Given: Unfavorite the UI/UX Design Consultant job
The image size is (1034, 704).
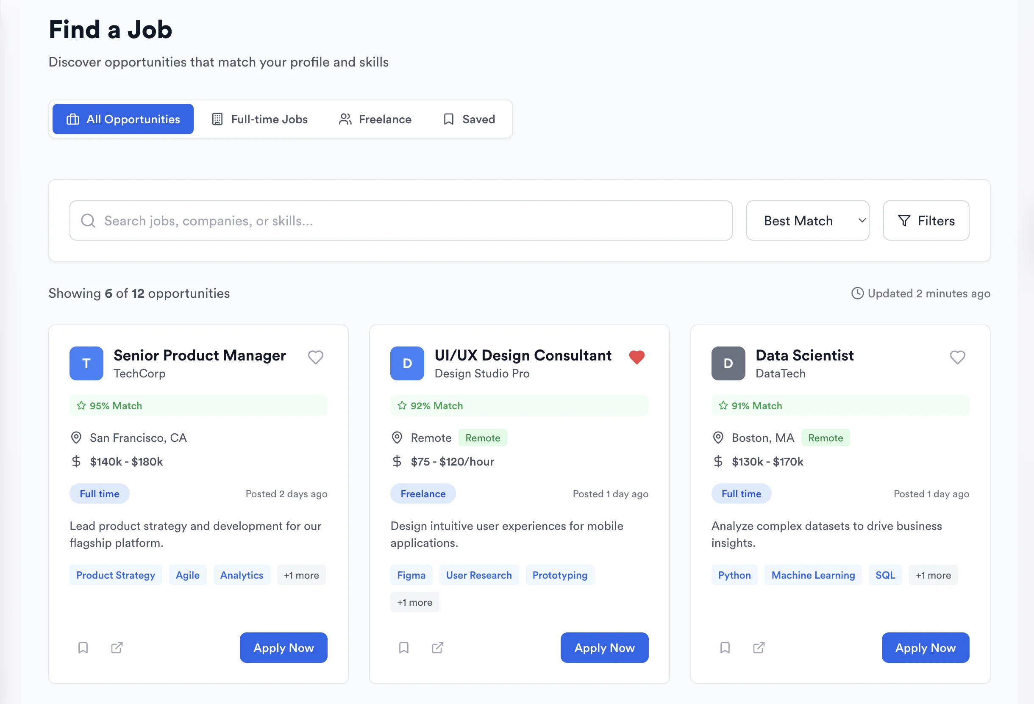Looking at the screenshot, I should click(x=637, y=357).
